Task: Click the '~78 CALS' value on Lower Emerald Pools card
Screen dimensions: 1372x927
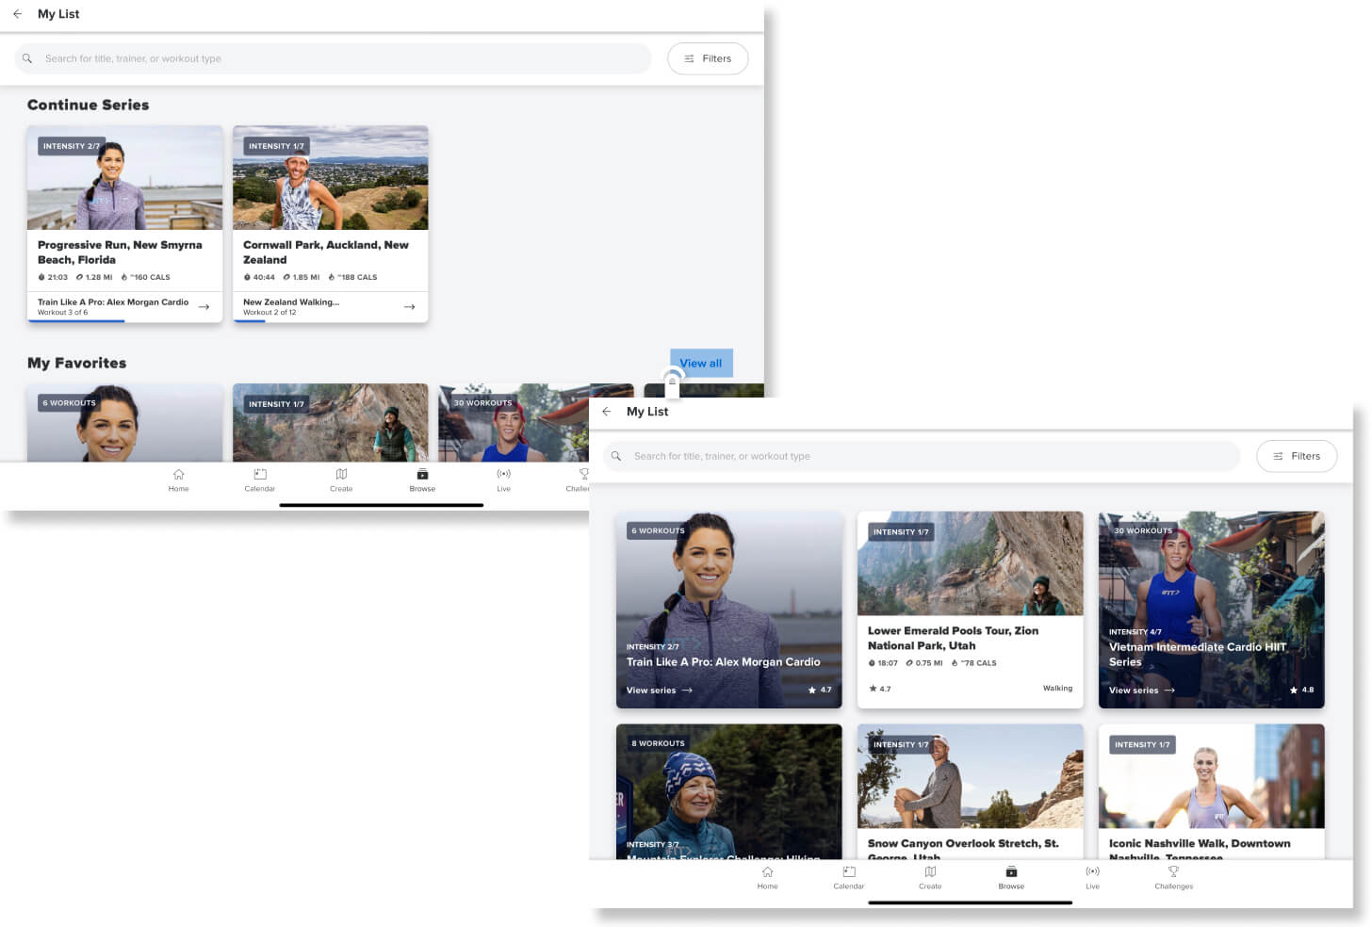Action: (974, 663)
